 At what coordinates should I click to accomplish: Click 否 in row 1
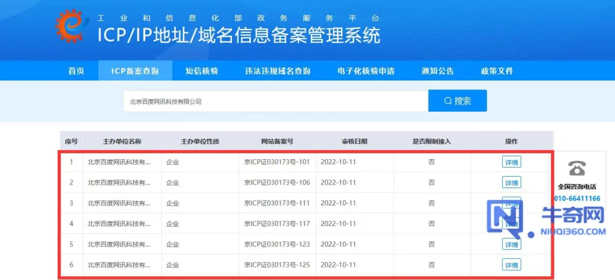coord(431,162)
